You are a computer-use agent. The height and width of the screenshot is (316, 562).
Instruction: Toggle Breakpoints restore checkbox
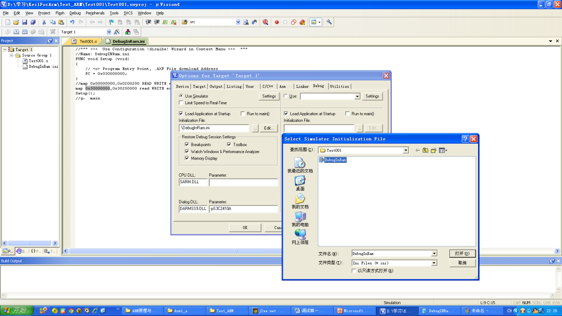[187, 144]
